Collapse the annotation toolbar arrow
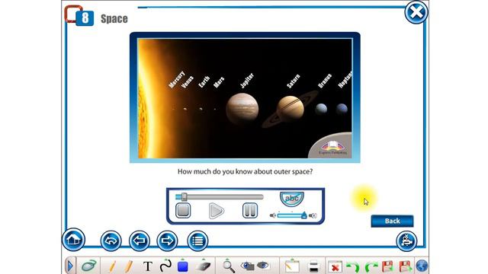Viewport: 488px width, 274px height. pos(70,266)
